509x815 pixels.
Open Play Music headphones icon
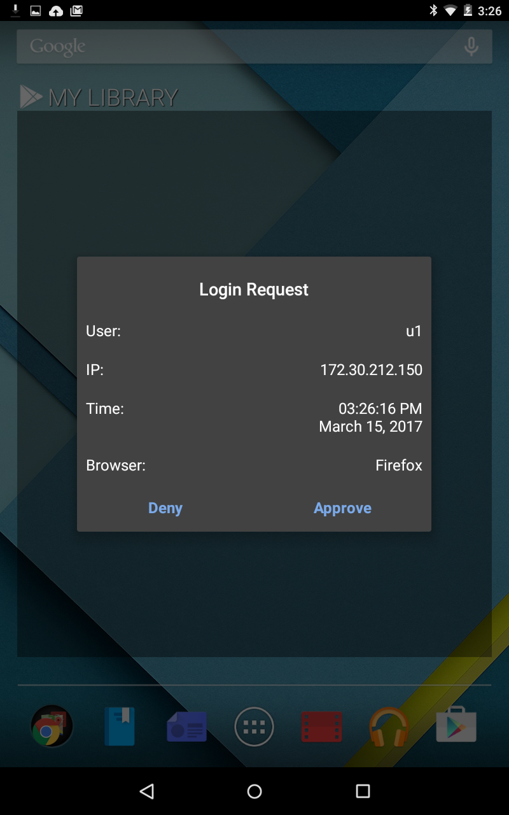(x=389, y=726)
